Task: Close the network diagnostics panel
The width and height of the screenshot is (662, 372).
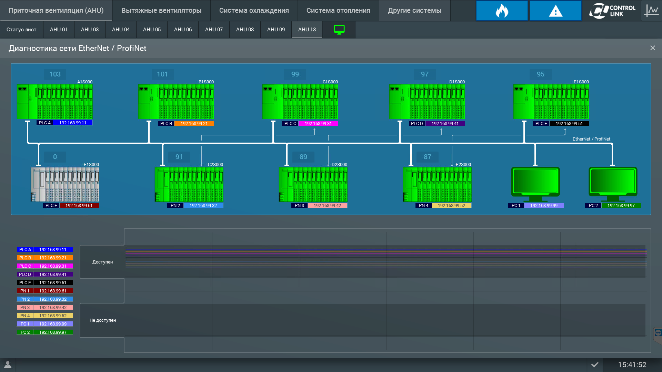Action: [x=652, y=48]
